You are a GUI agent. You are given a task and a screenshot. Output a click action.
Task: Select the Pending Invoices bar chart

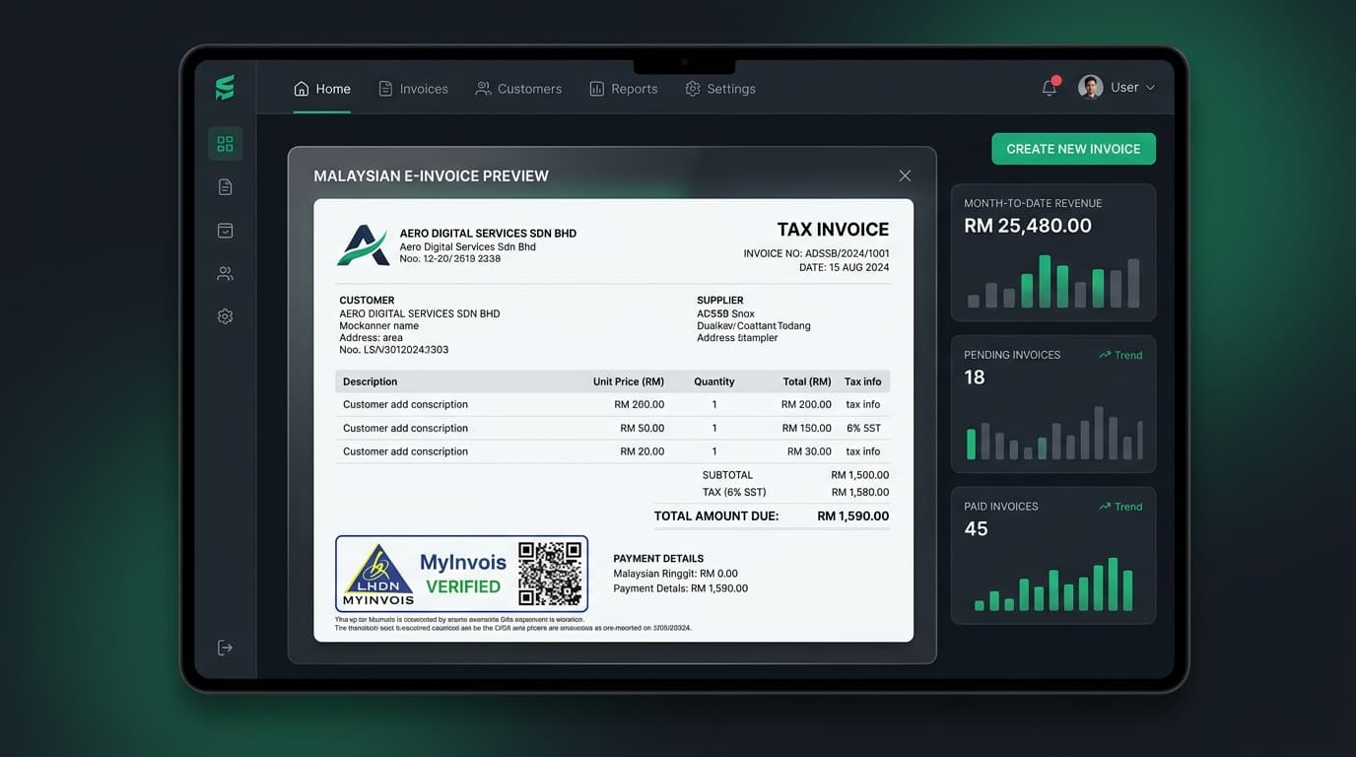tap(1053, 434)
